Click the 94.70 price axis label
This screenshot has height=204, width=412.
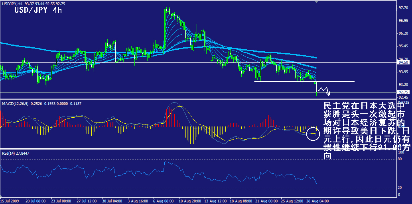(x=402, y=59)
